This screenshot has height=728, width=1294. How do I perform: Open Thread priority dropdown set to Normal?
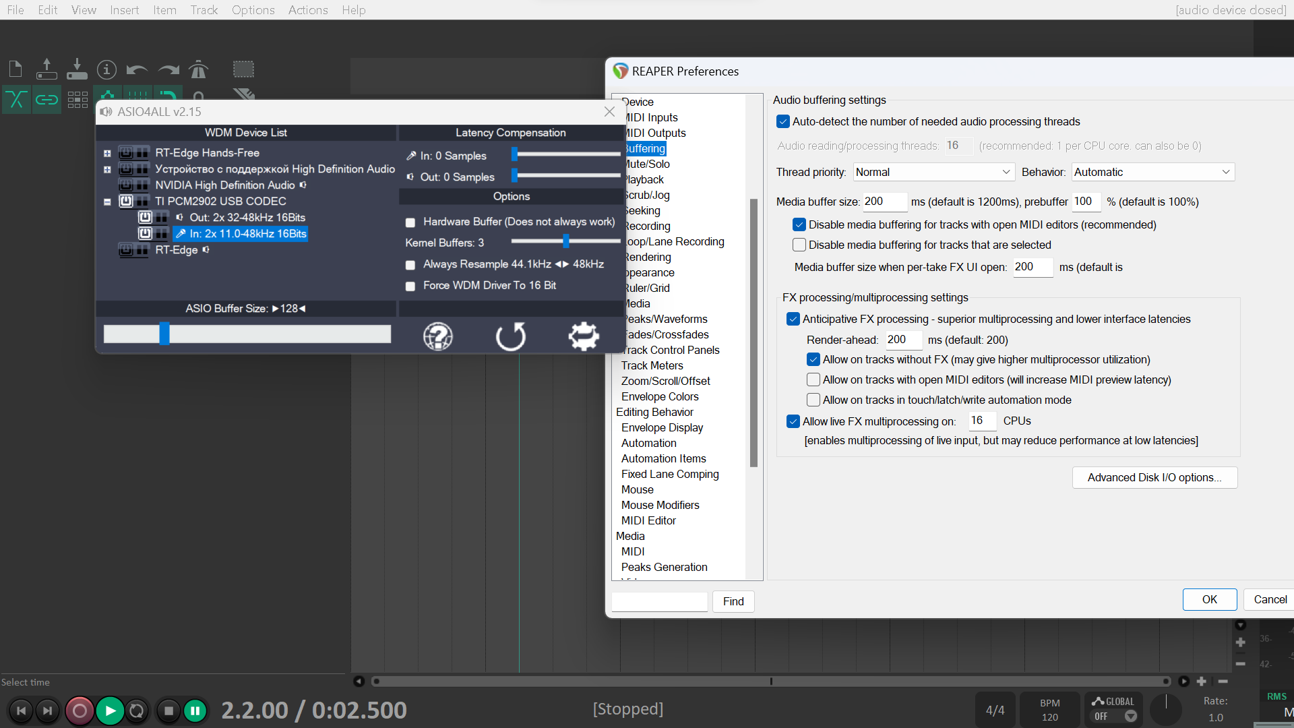[933, 172]
